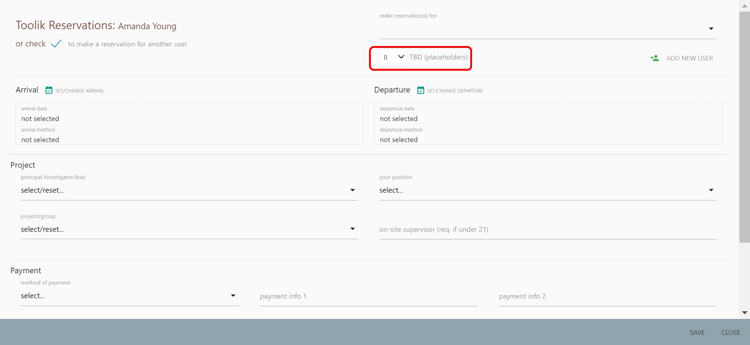Click into the payment info 1 field

[368, 296]
